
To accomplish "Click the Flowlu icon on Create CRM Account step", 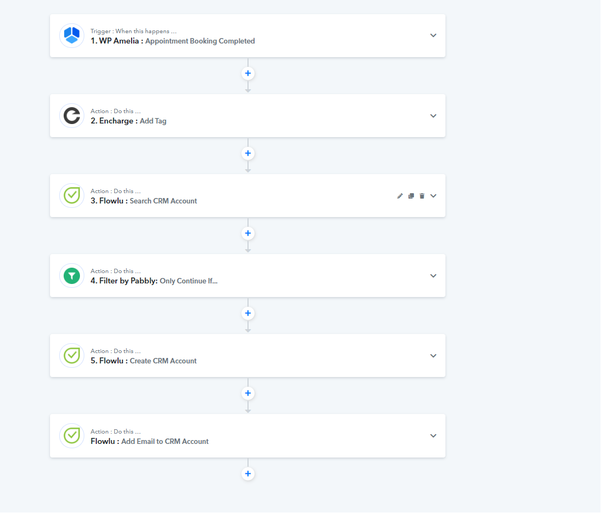I will [x=72, y=356].
